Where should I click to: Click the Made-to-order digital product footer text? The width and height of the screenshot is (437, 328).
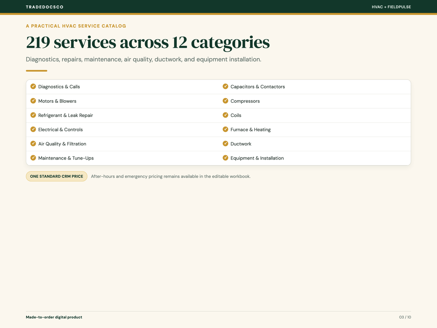(x=54, y=317)
